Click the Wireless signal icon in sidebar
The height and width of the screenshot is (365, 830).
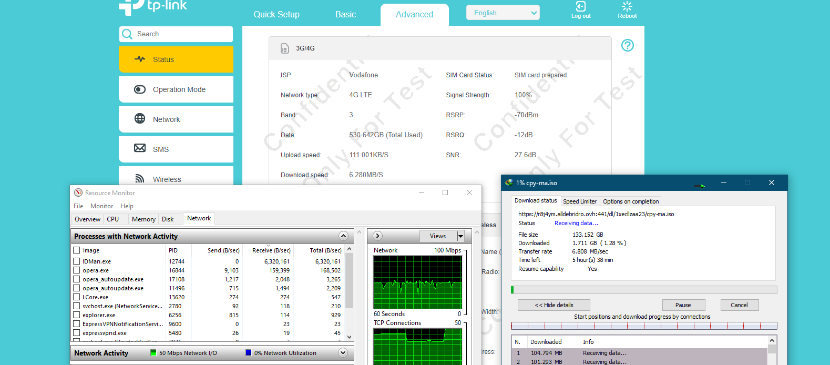coord(140,179)
